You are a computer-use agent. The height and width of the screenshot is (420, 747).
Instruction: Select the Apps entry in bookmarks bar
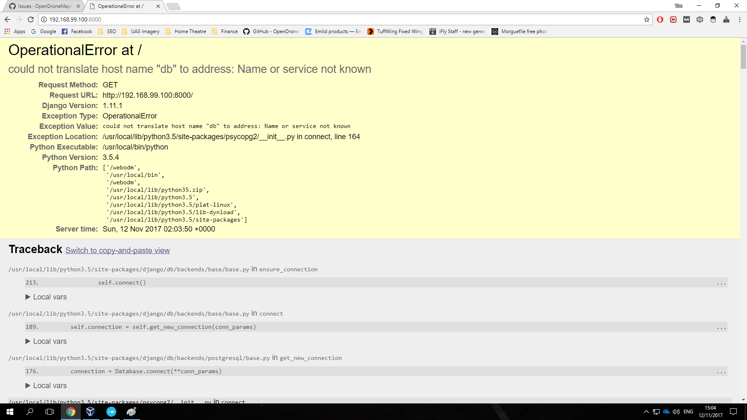[19, 31]
